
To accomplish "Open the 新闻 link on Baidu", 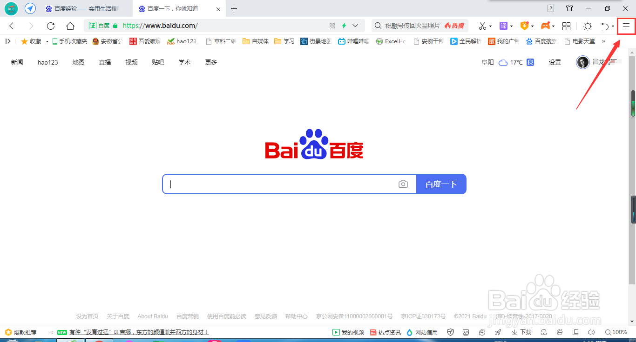I will coord(17,62).
